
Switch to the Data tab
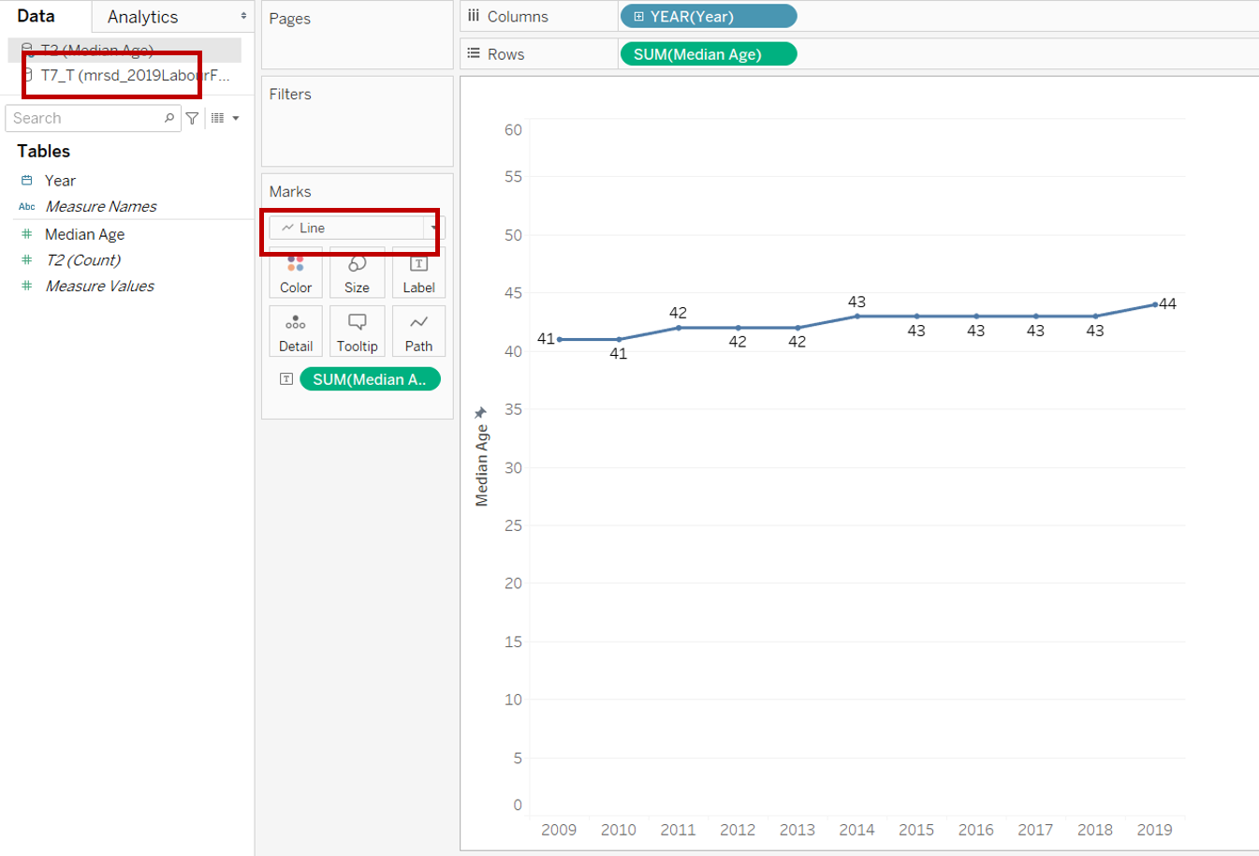pos(37,17)
